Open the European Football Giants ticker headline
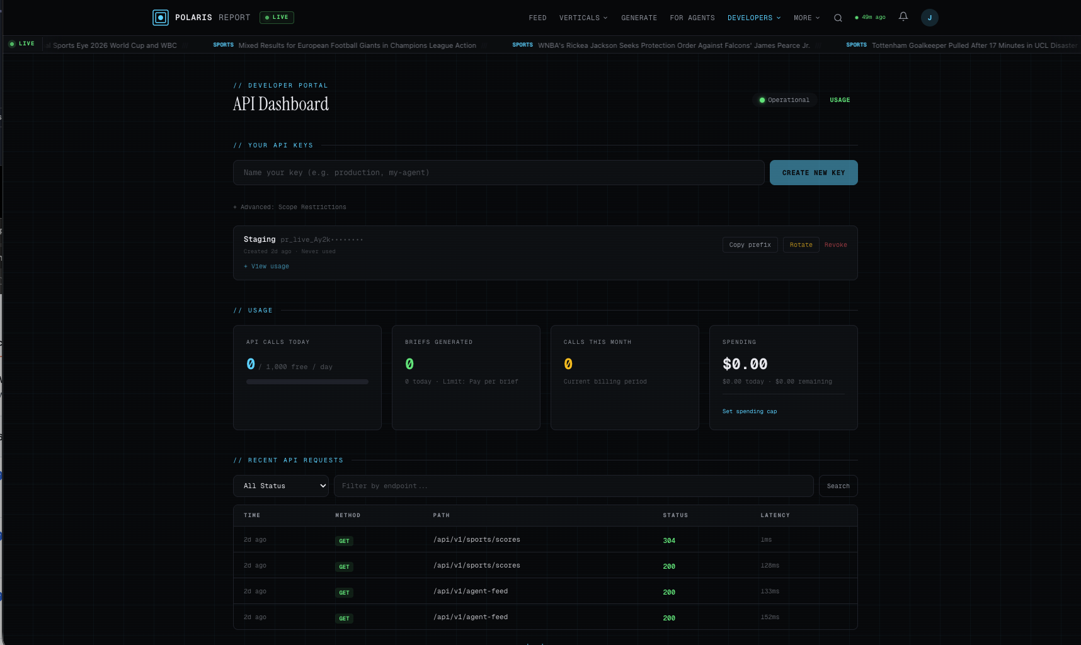1081x645 pixels. [x=357, y=45]
